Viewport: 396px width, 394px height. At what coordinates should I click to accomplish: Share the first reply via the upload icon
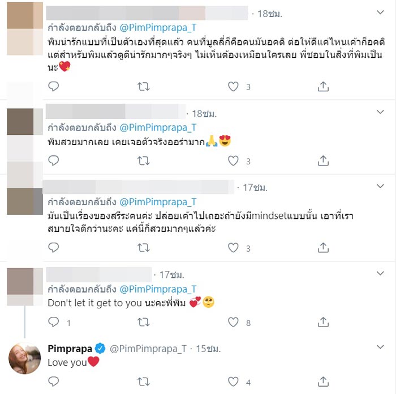point(323,87)
